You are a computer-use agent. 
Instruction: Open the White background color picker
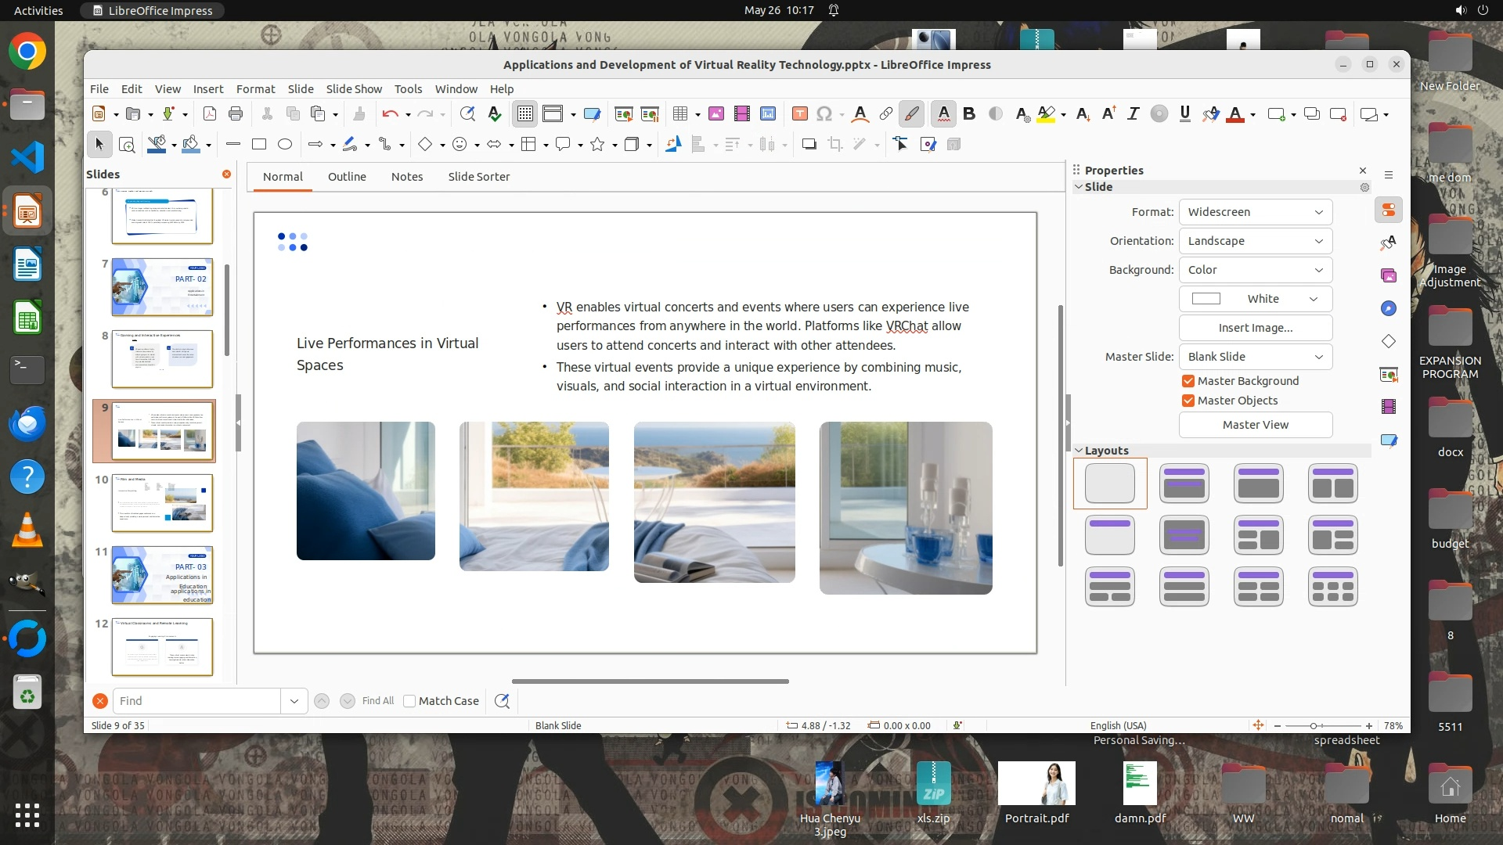(1255, 299)
